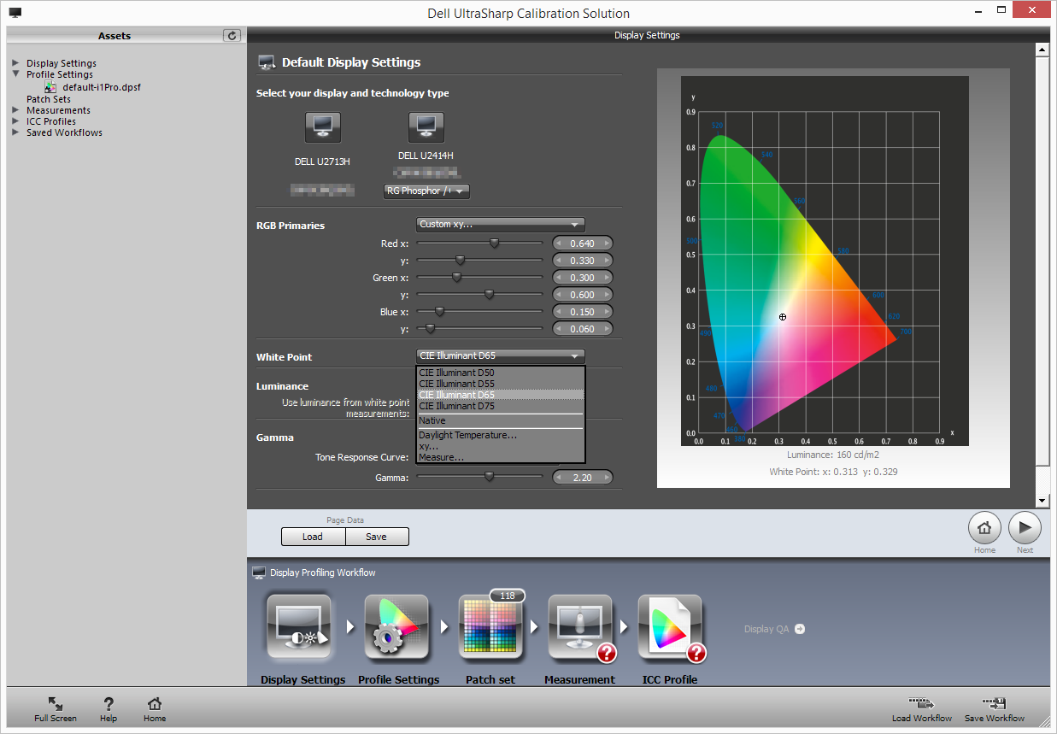This screenshot has height=734, width=1057.
Task: Click the Red y value field 0.330
Action: coord(582,261)
